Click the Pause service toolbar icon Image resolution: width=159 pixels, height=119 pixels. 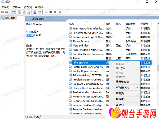click(55, 12)
